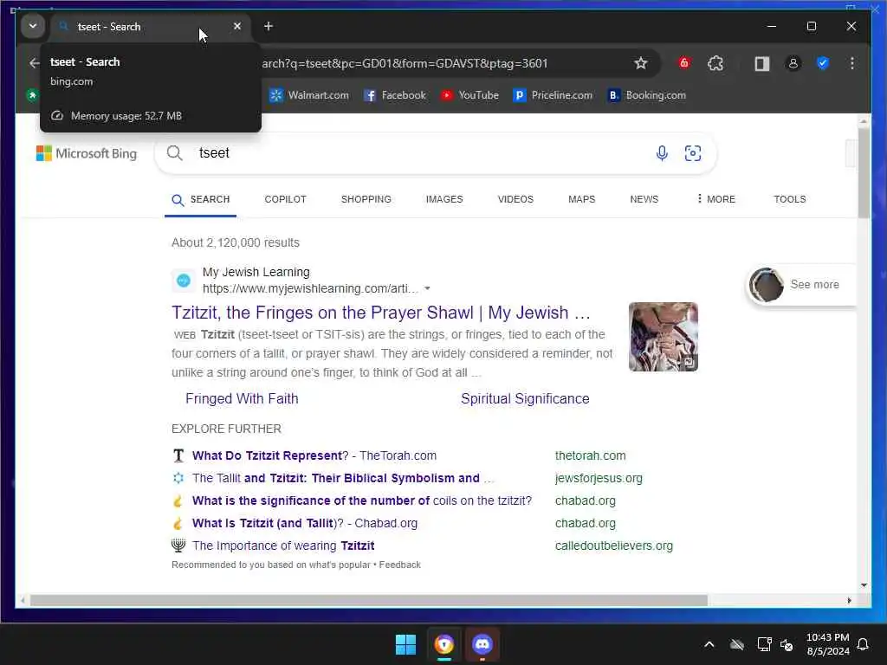Open The Tallit and Tzitzit link

pos(342,478)
